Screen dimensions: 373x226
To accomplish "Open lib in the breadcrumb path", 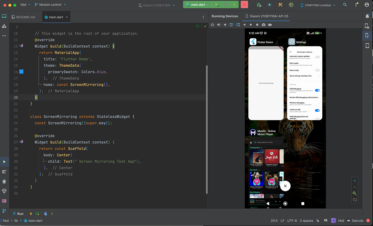I will (x=16, y=220).
